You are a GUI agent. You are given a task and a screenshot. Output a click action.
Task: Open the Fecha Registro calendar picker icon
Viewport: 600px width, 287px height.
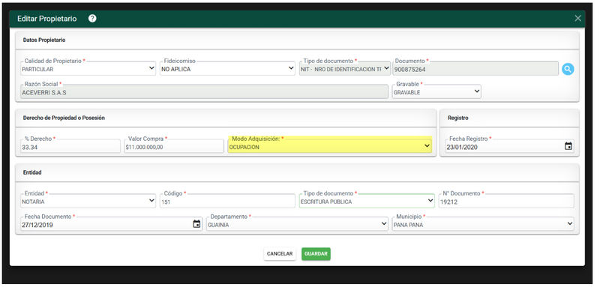568,146
